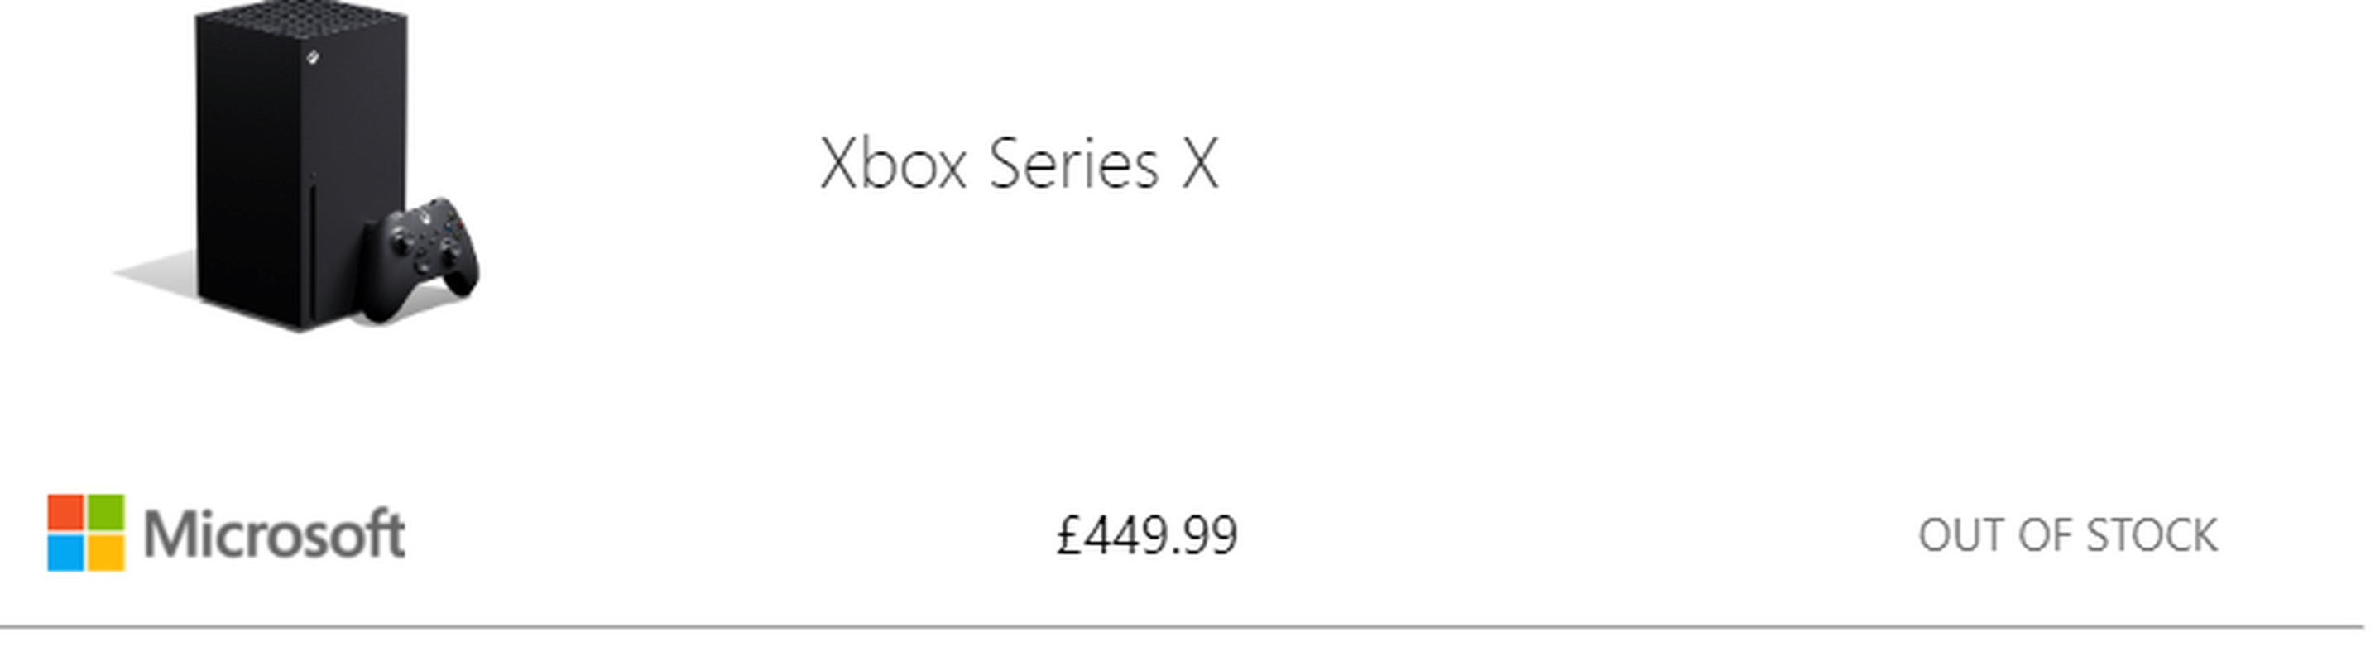
Task: Pick the red square in Microsoft logo
Action: click(65, 512)
